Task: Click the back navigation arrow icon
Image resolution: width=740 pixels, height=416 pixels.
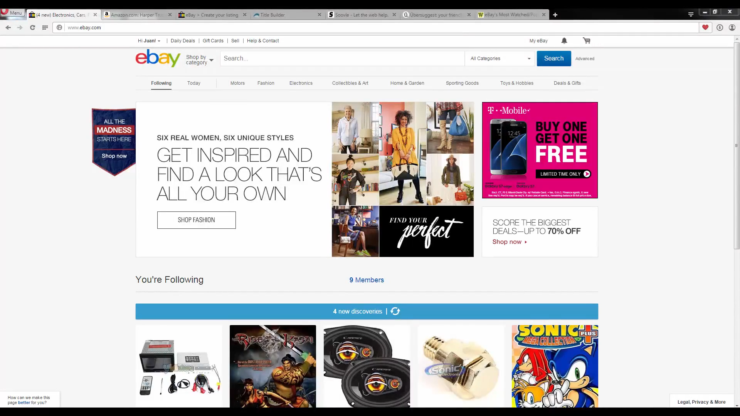Action: pyautogui.click(x=8, y=27)
